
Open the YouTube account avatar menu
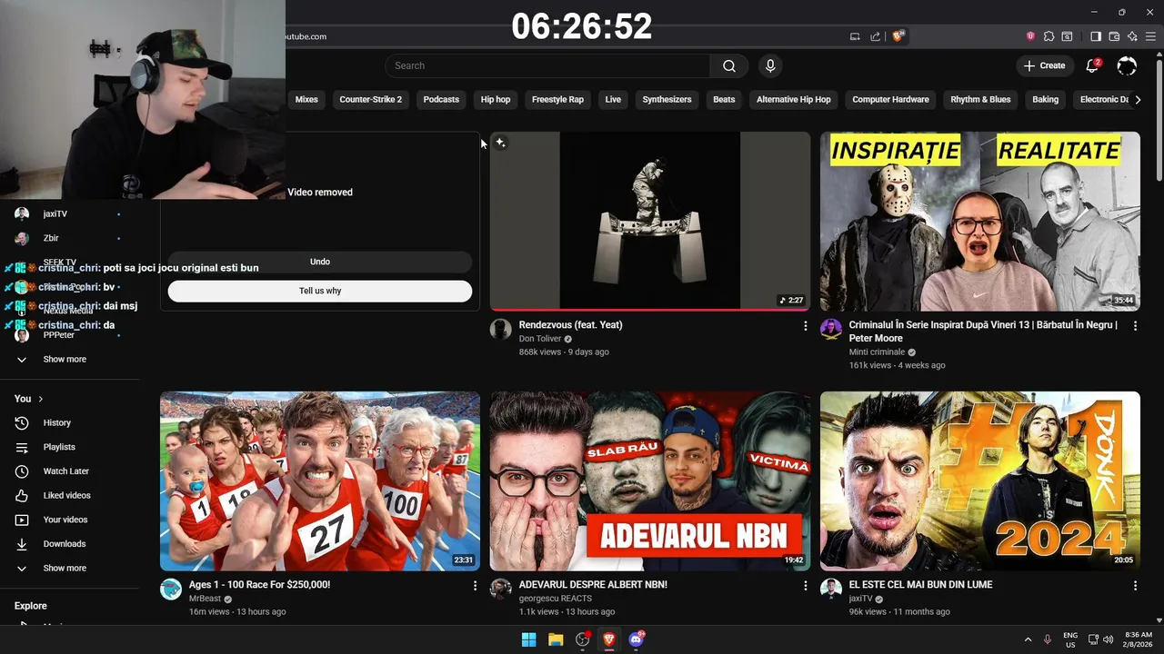pos(1127,65)
